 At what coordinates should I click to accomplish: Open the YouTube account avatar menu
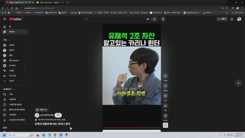click(239, 19)
